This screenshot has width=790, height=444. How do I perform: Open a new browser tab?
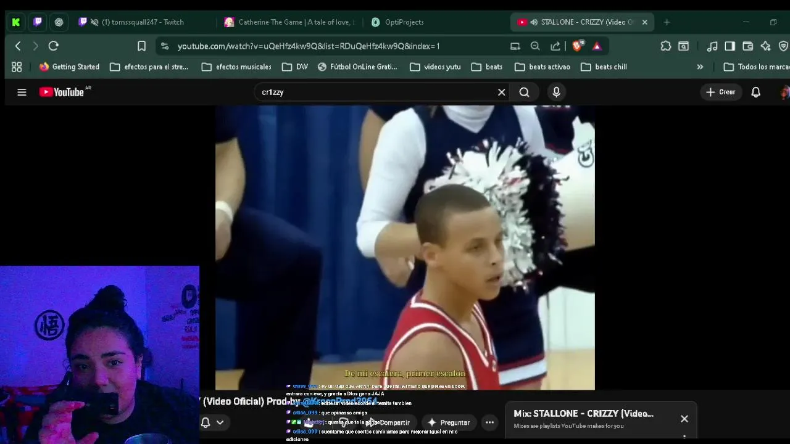coord(667,22)
